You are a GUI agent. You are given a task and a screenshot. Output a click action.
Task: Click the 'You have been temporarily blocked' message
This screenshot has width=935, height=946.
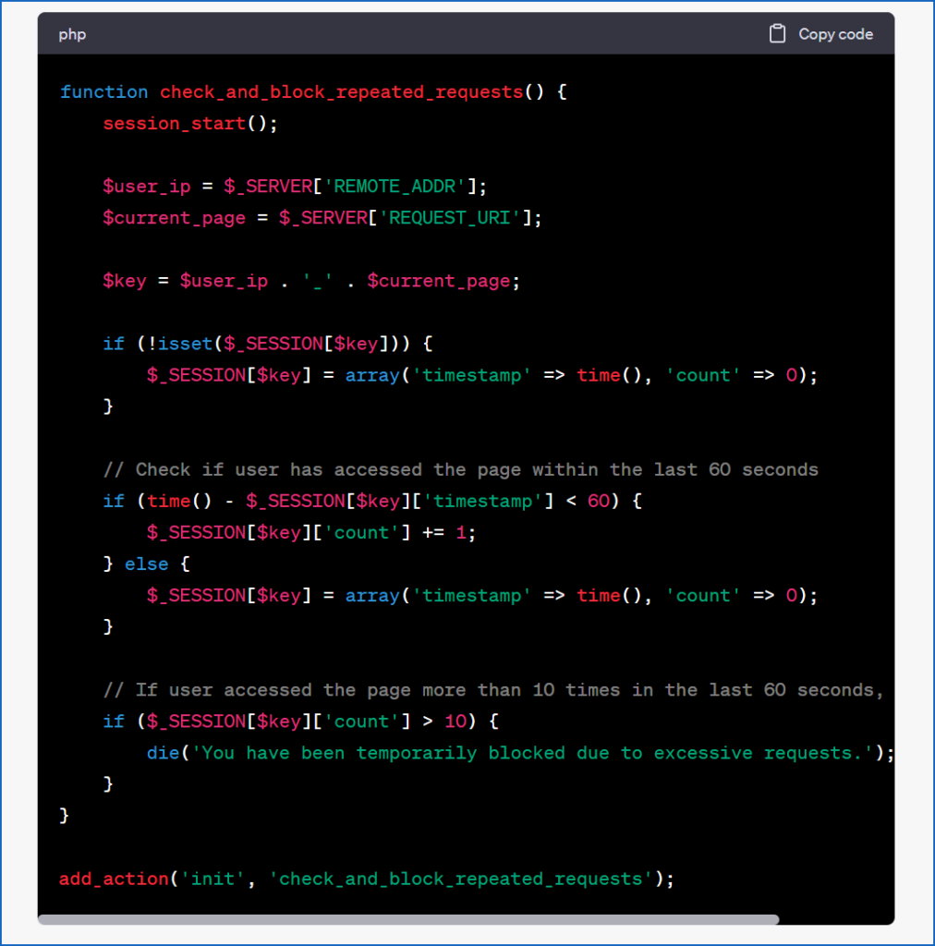tap(531, 753)
